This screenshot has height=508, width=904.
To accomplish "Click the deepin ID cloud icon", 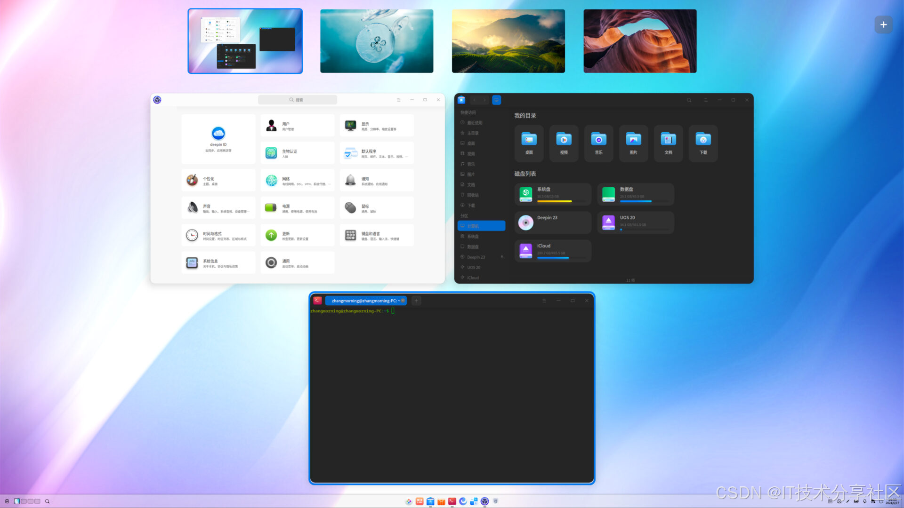I will (x=218, y=134).
